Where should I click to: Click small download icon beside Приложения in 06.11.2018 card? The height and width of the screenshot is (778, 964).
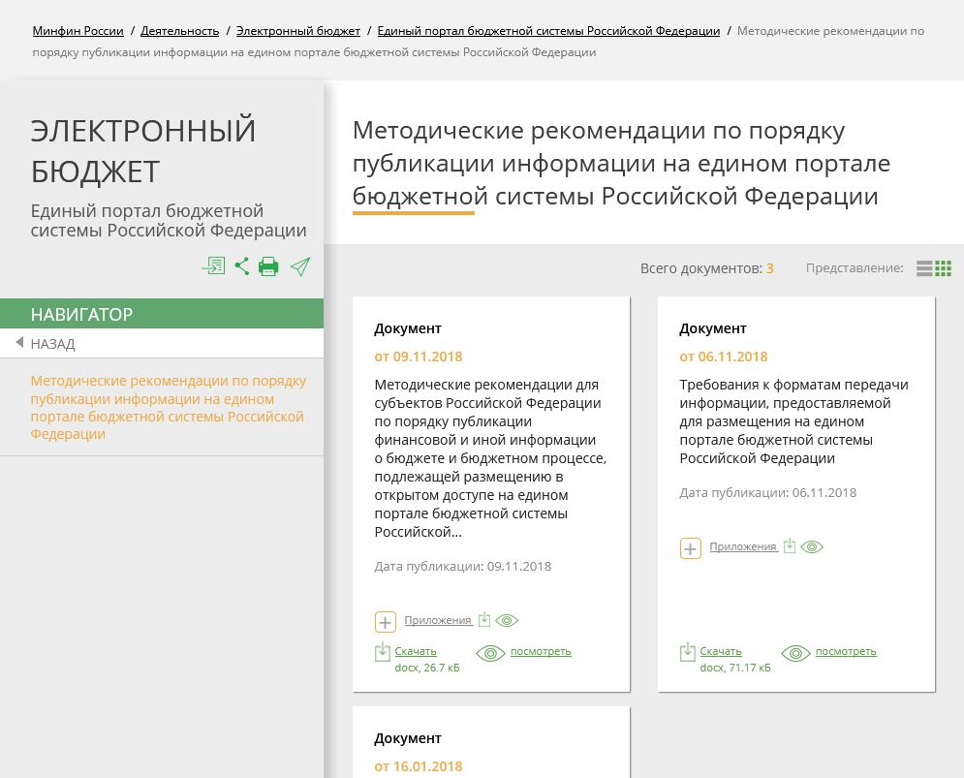click(x=790, y=545)
